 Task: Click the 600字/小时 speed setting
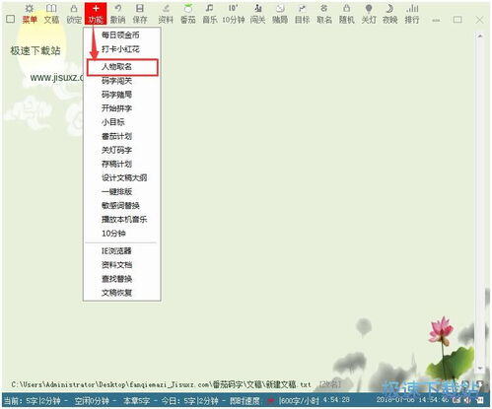click(299, 400)
